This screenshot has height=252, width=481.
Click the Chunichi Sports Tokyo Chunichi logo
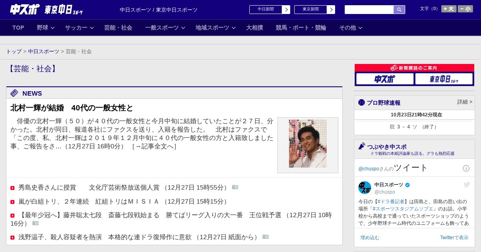click(x=46, y=9)
